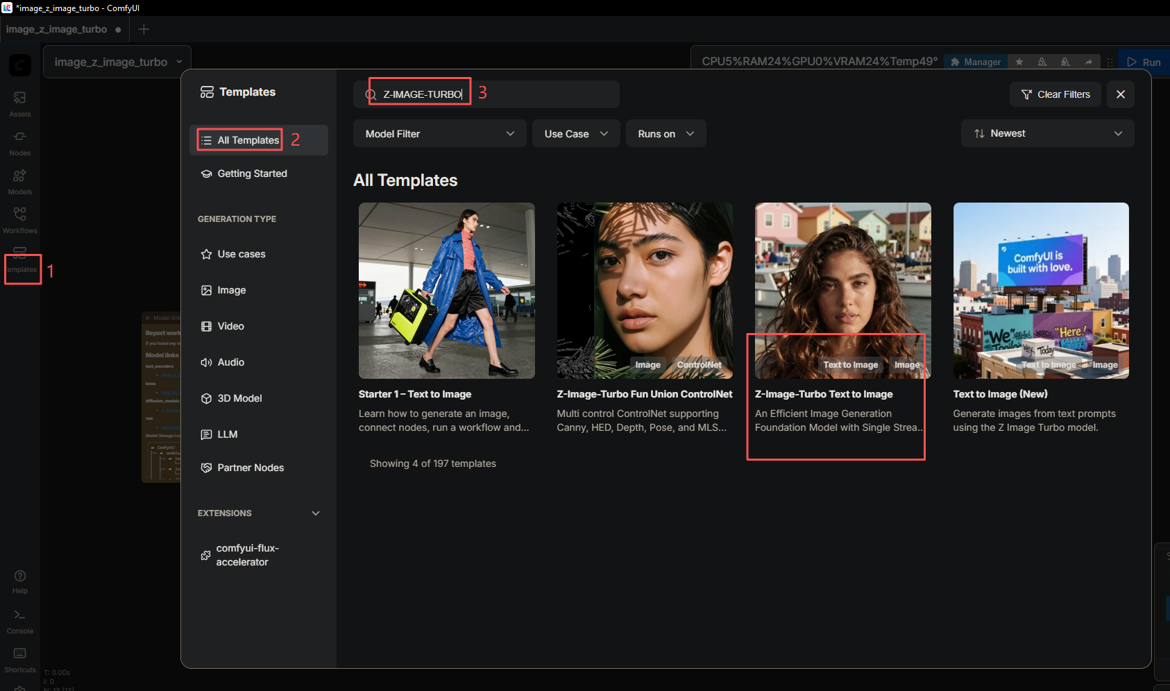
Task: Click the template search input field
Action: (x=486, y=94)
